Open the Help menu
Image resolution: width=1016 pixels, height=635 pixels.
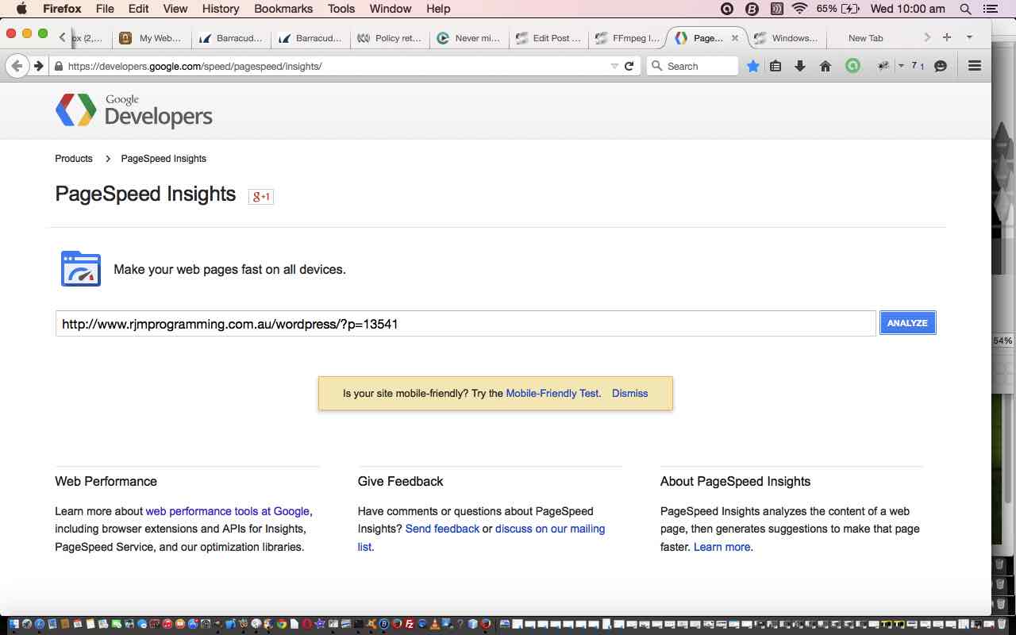438,9
